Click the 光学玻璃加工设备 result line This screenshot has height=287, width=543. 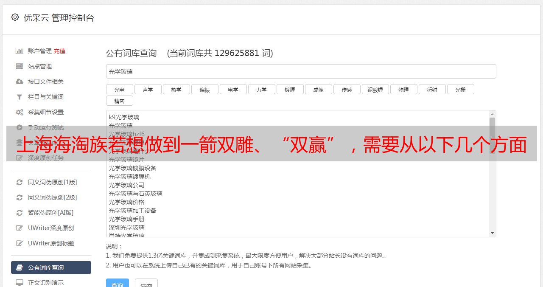pyautogui.click(x=132, y=211)
